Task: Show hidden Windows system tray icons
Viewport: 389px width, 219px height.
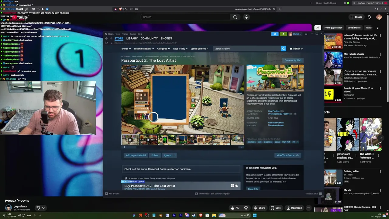Action: coord(40,215)
